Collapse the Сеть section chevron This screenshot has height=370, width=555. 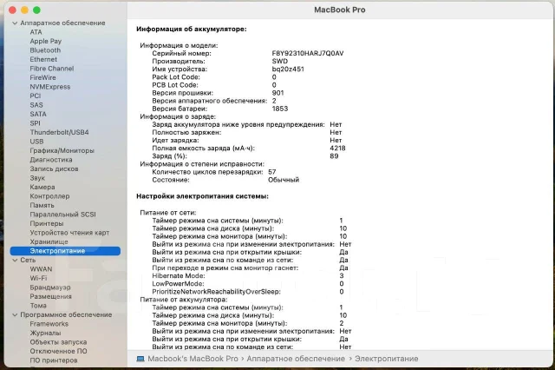pos(15,261)
